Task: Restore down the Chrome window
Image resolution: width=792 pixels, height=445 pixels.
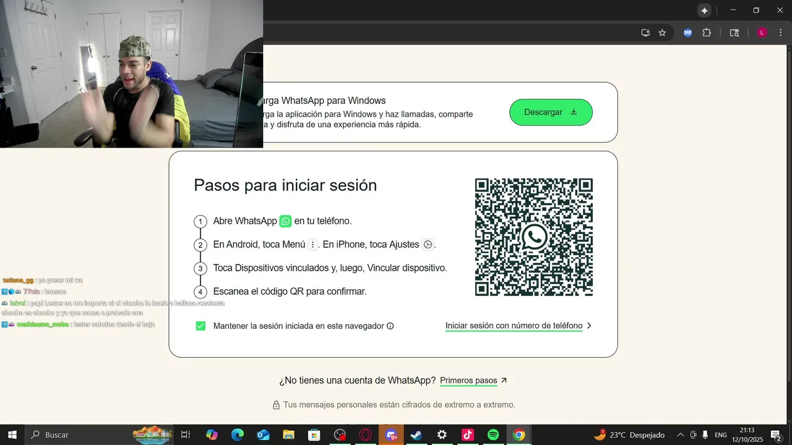Action: coord(756,11)
